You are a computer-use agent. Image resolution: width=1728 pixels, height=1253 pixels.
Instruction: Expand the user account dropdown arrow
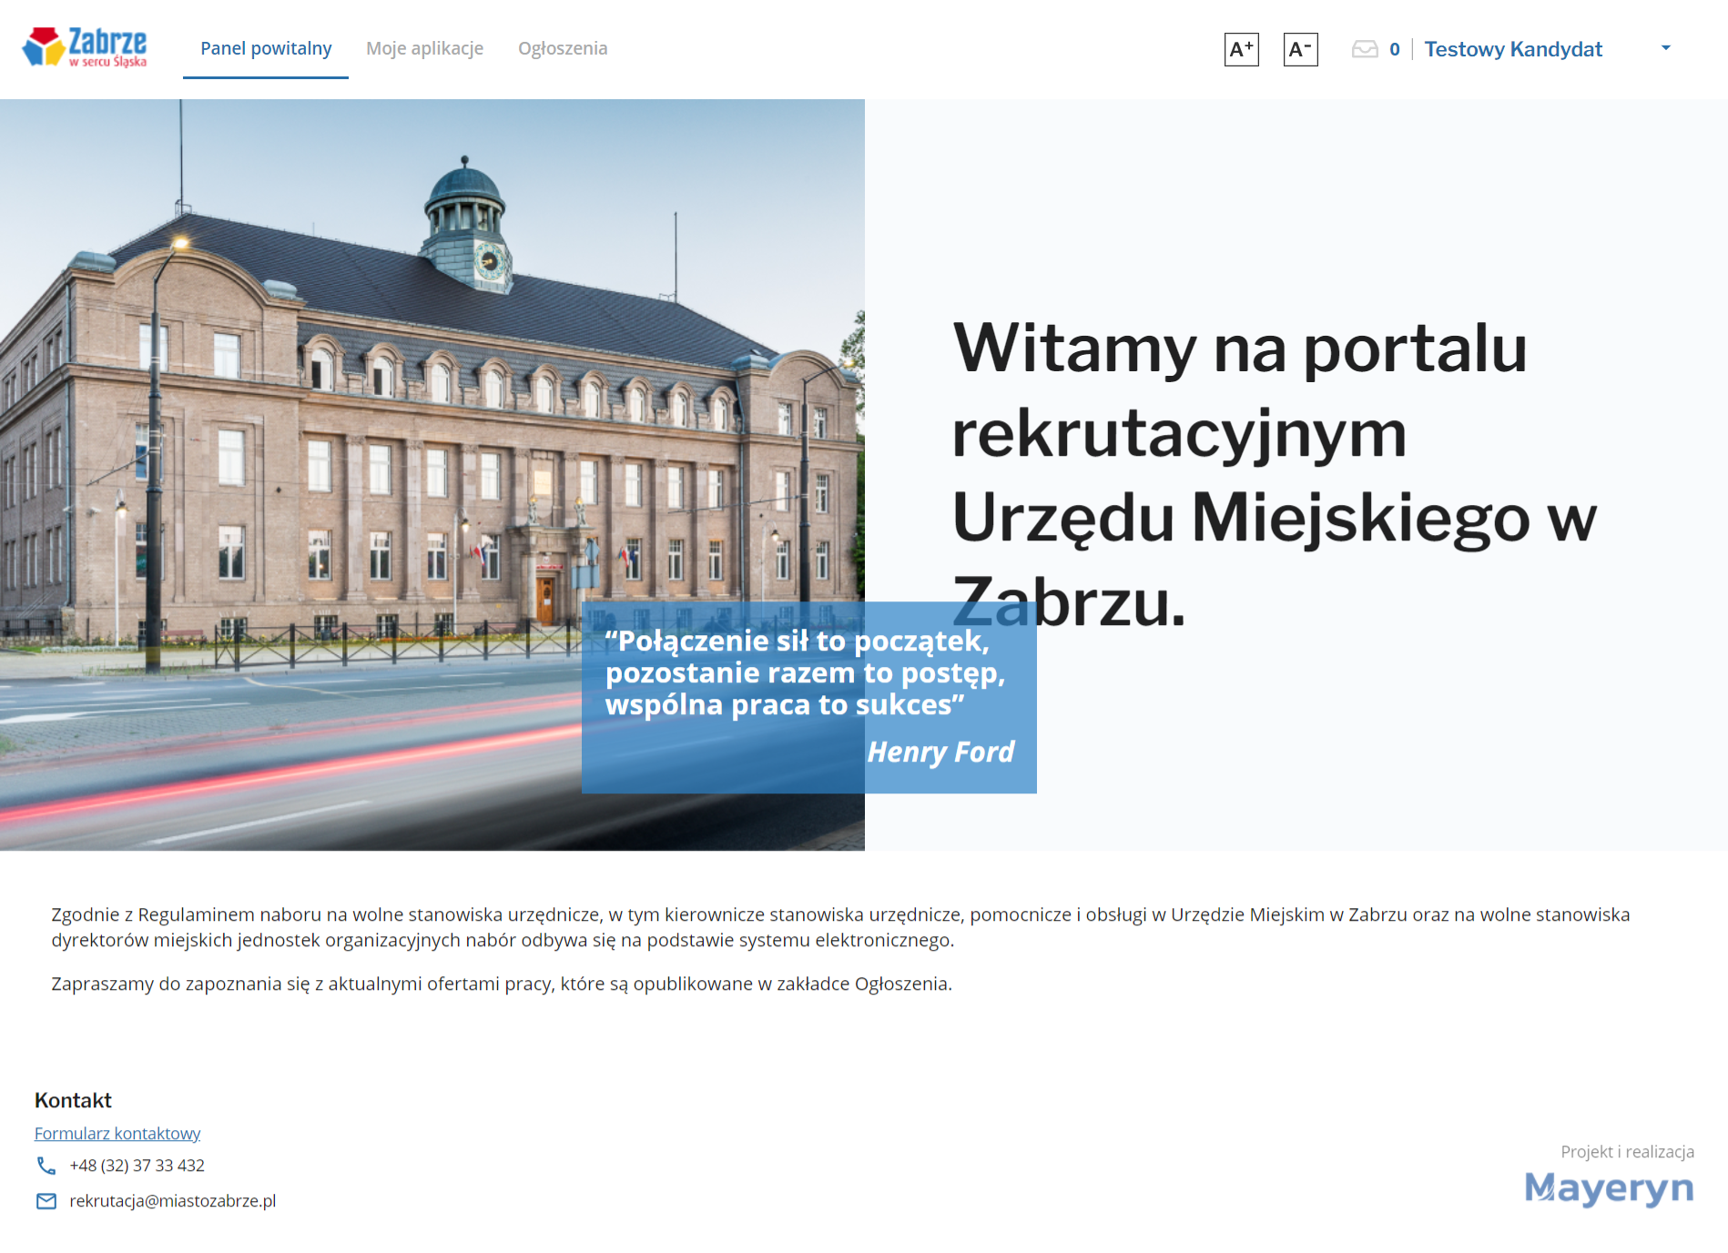click(x=1665, y=48)
